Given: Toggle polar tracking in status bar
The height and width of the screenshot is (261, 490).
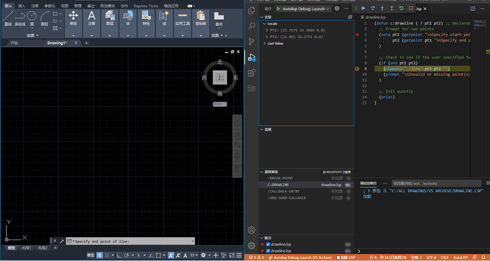Looking at the screenshot, I should pyautogui.click(x=127, y=255).
